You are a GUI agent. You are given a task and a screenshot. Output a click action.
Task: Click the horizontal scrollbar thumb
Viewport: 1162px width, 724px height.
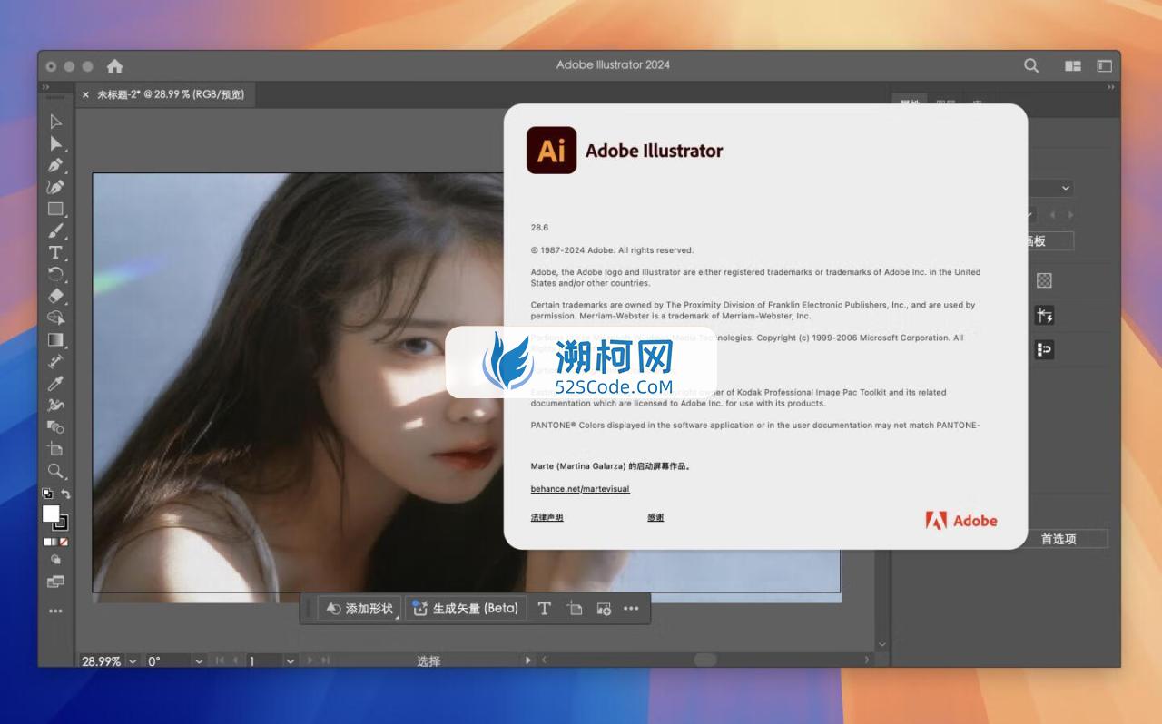(704, 660)
